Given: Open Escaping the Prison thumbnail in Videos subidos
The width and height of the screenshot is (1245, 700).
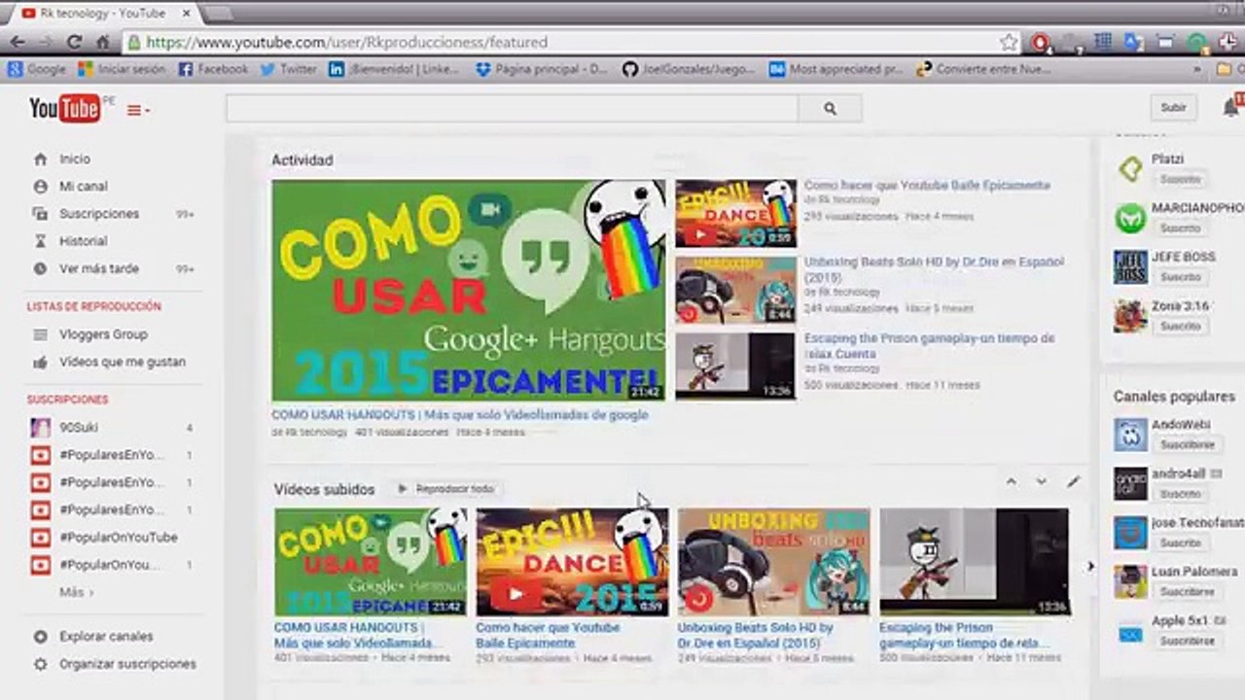Looking at the screenshot, I should click(x=975, y=562).
